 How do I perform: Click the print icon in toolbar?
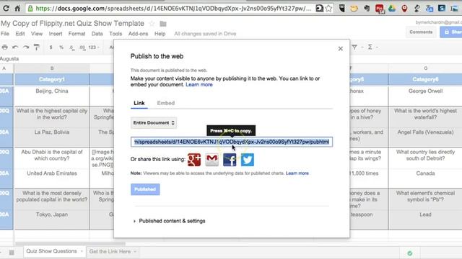(x=5, y=47)
